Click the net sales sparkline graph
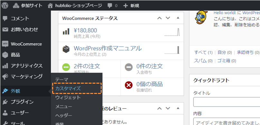The height and width of the screenshot is (125, 260). pos(172,32)
